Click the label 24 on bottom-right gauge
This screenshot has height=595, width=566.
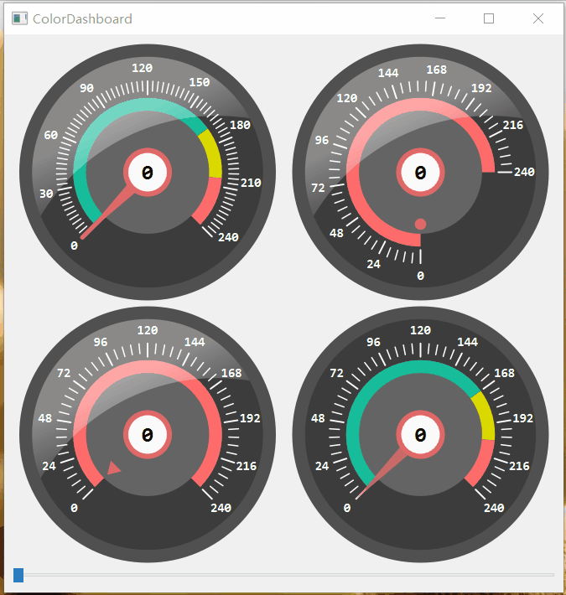click(322, 466)
